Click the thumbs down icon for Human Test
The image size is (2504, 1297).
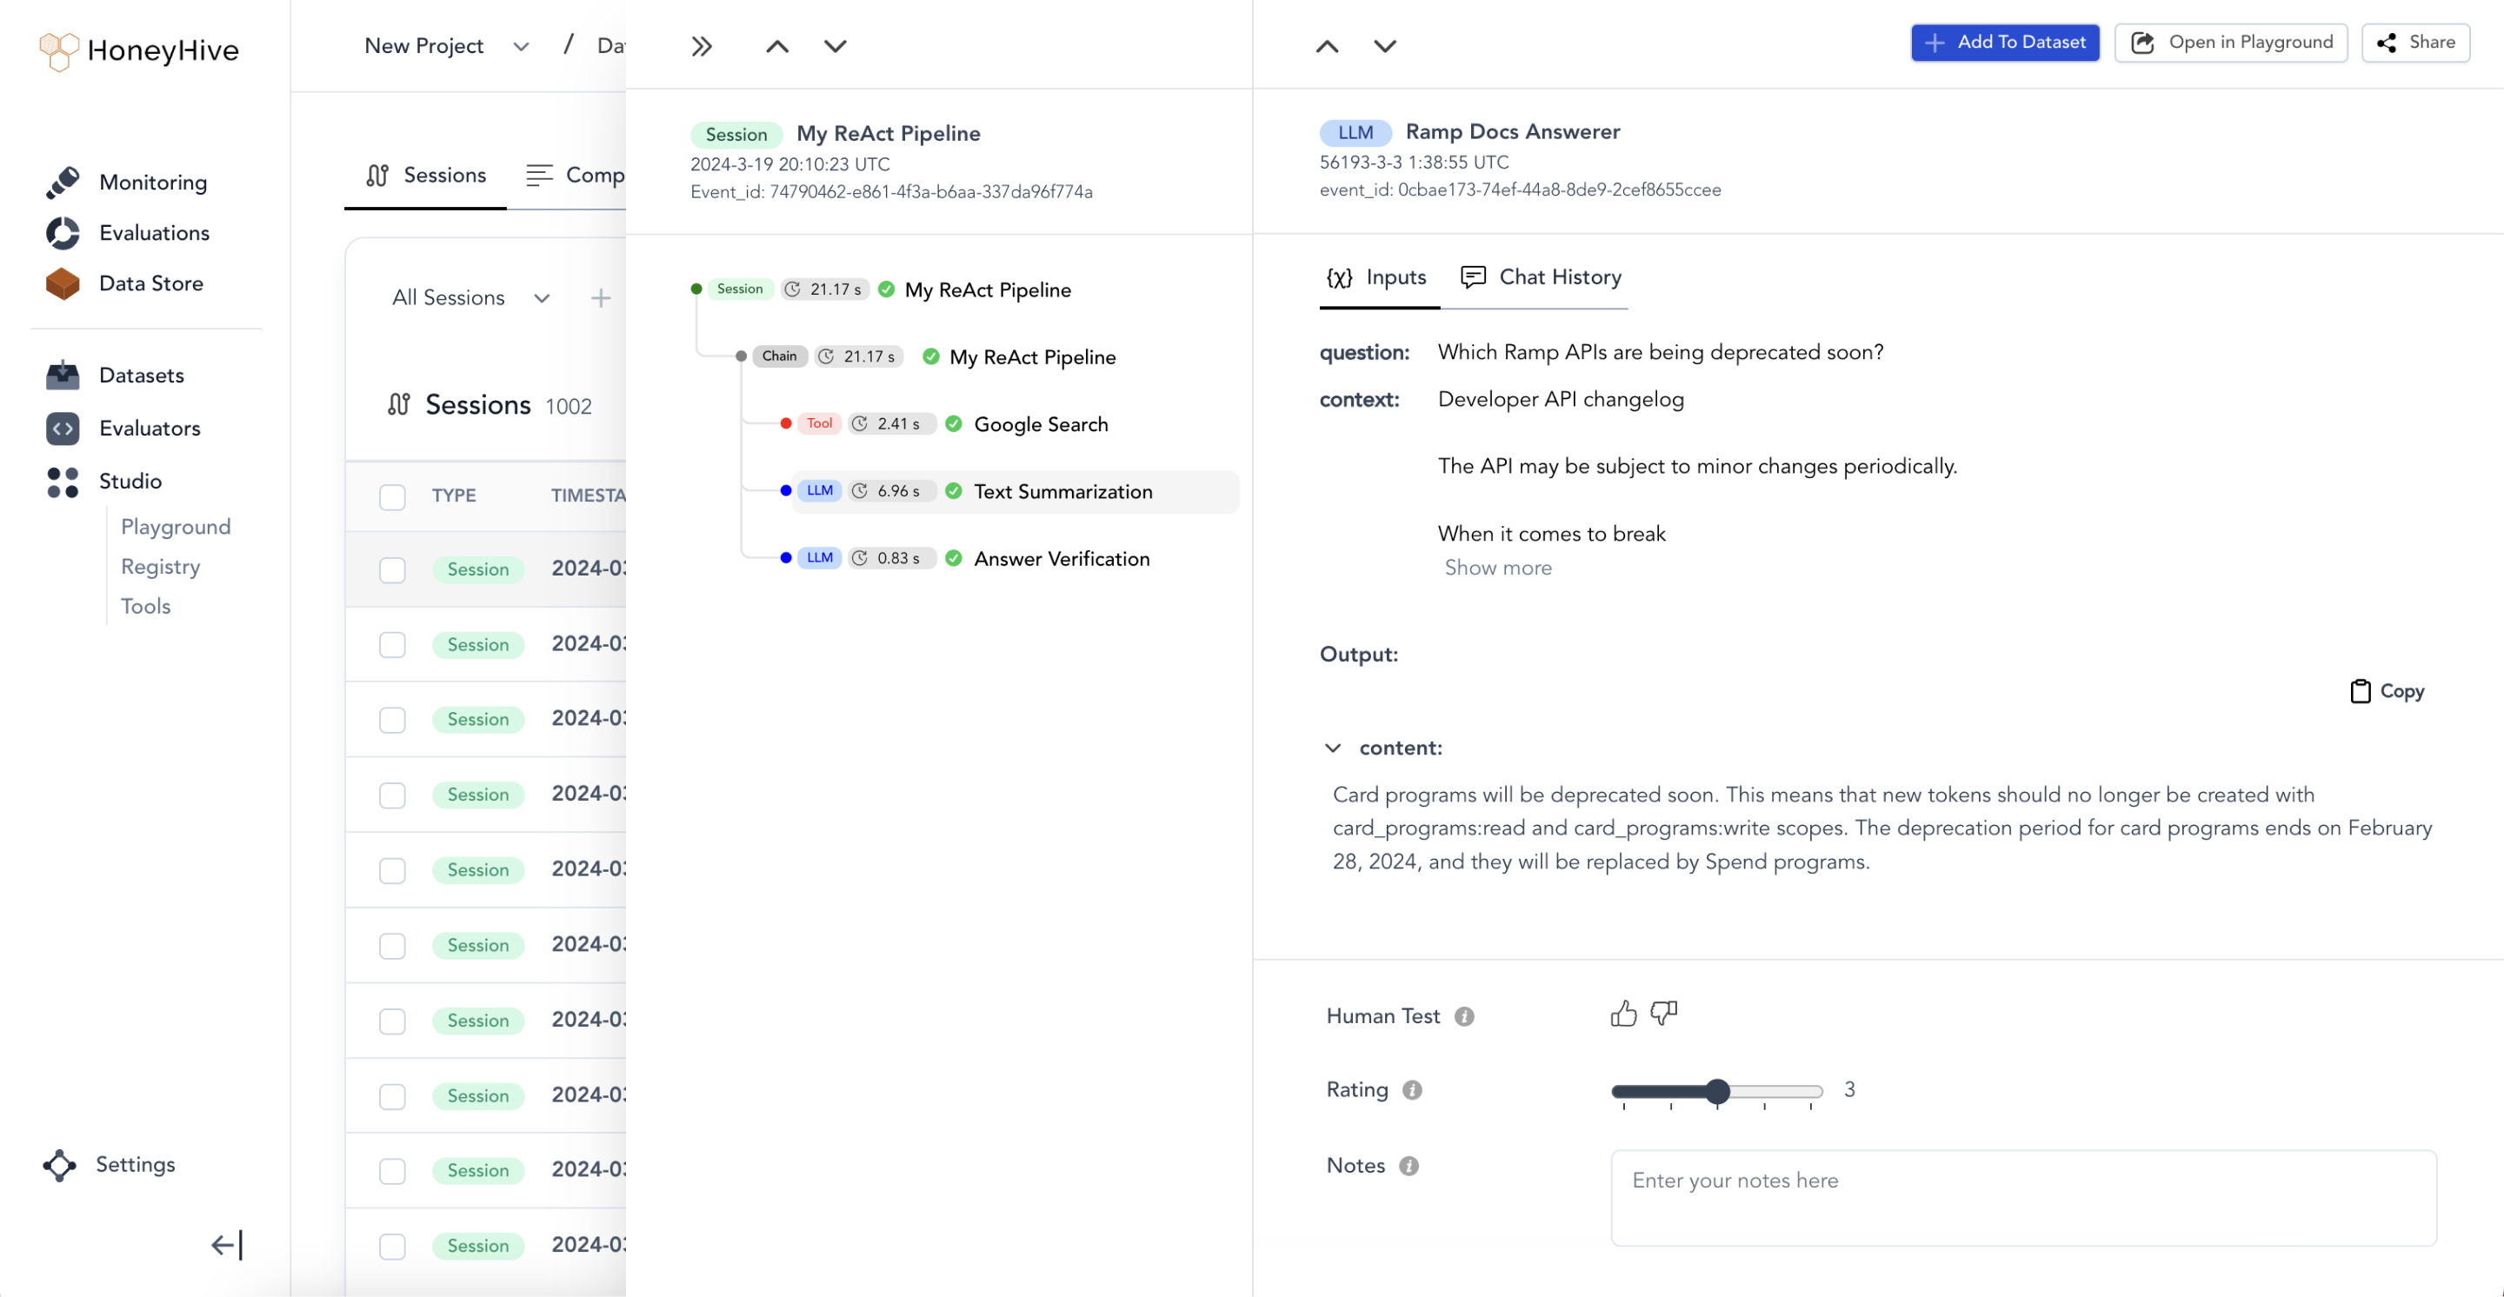1663,1014
